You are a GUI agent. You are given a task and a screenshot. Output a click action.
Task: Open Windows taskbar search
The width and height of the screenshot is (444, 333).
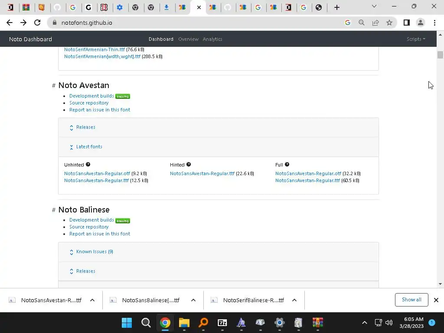coord(146,323)
